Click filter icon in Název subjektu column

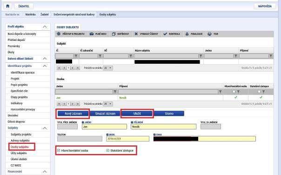(201, 56)
